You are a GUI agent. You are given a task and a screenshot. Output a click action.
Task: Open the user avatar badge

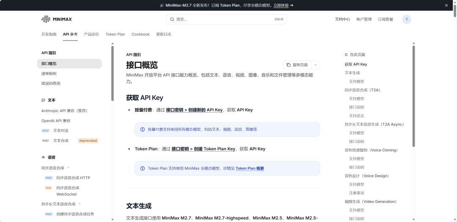406,19
